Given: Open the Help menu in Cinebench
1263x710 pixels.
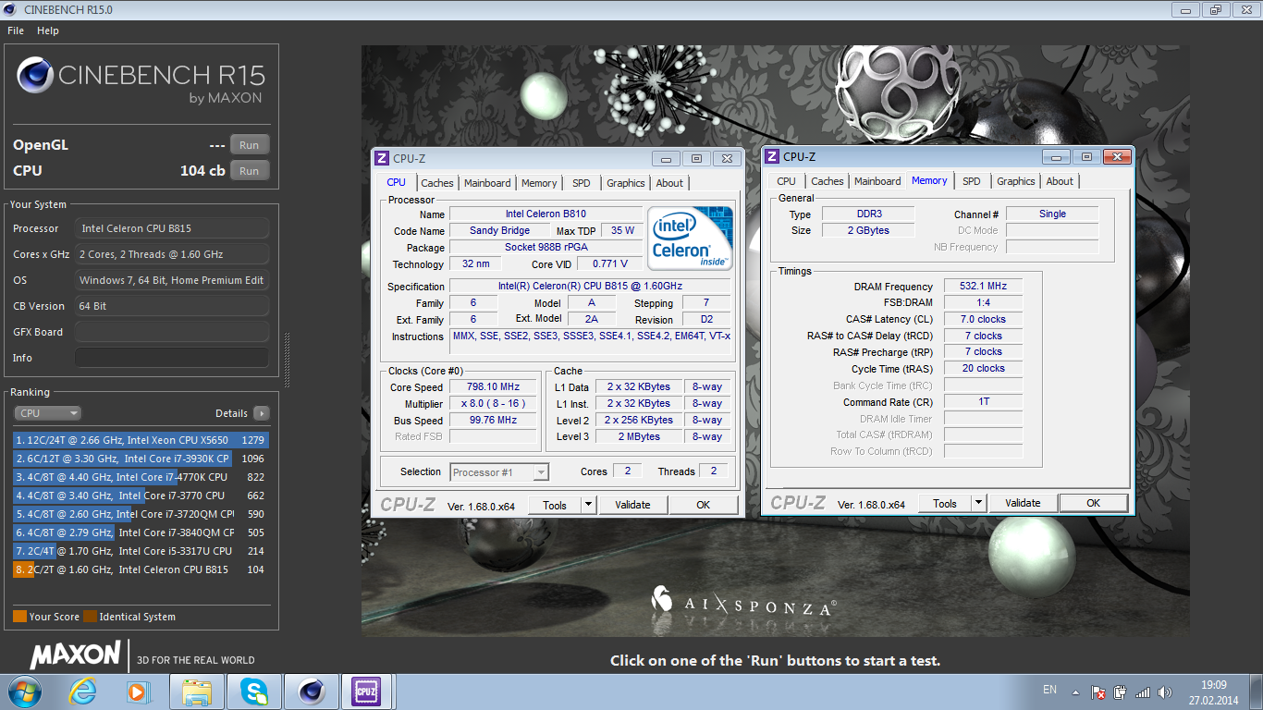Looking at the screenshot, I should tap(48, 31).
